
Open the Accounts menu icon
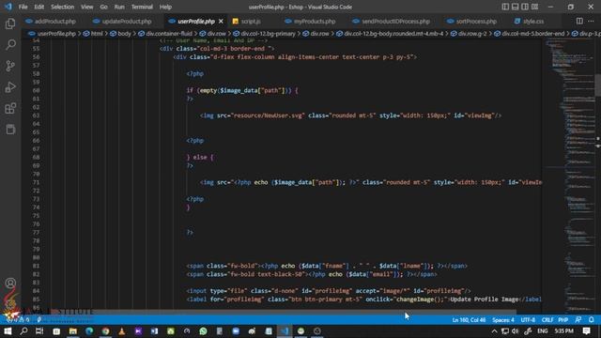point(10,284)
